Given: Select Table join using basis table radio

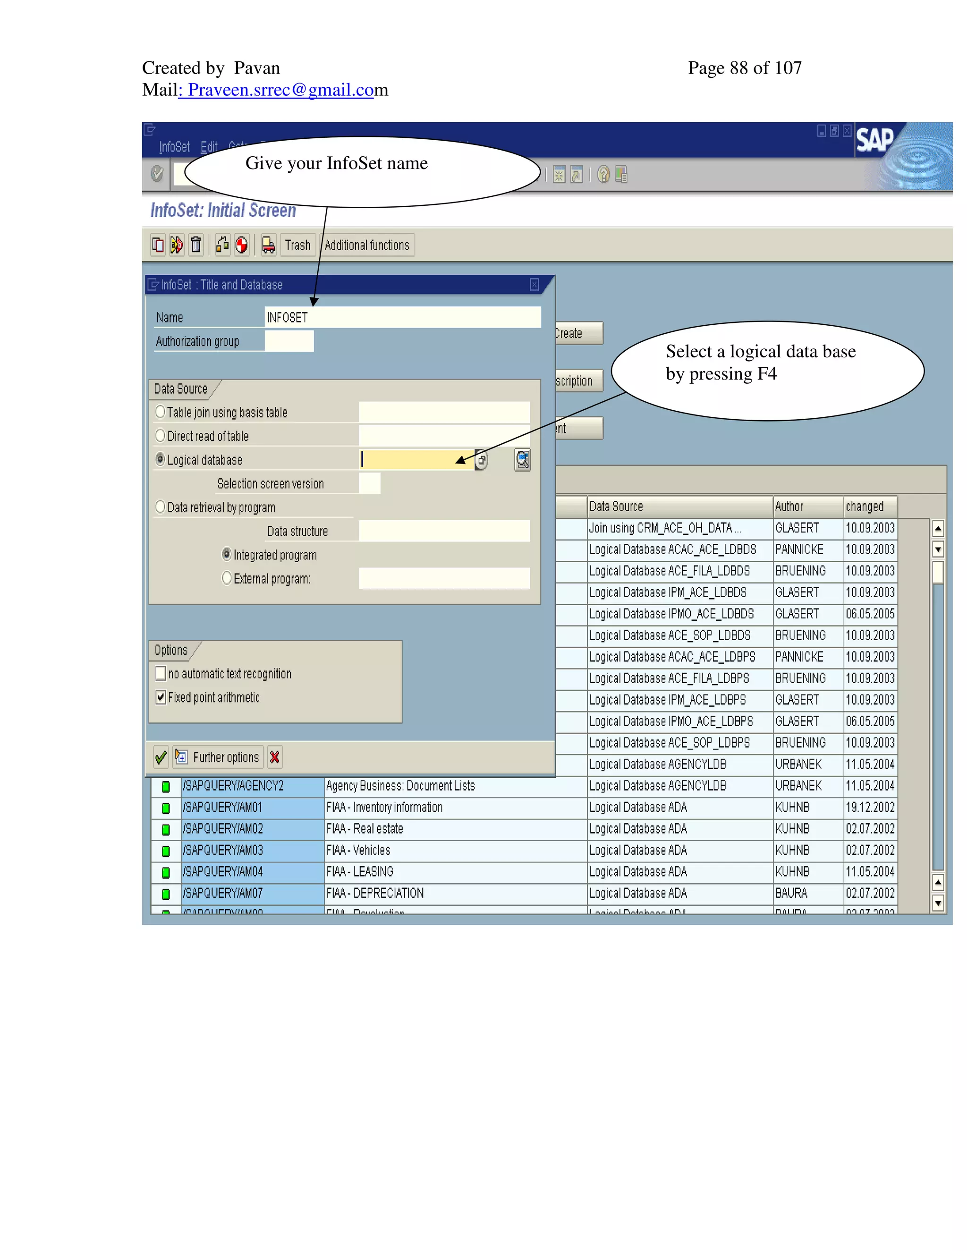Looking at the screenshot, I should click(161, 412).
